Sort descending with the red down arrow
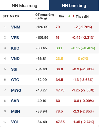 (73, 16)
